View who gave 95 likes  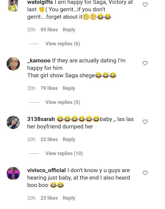pos(49,30)
